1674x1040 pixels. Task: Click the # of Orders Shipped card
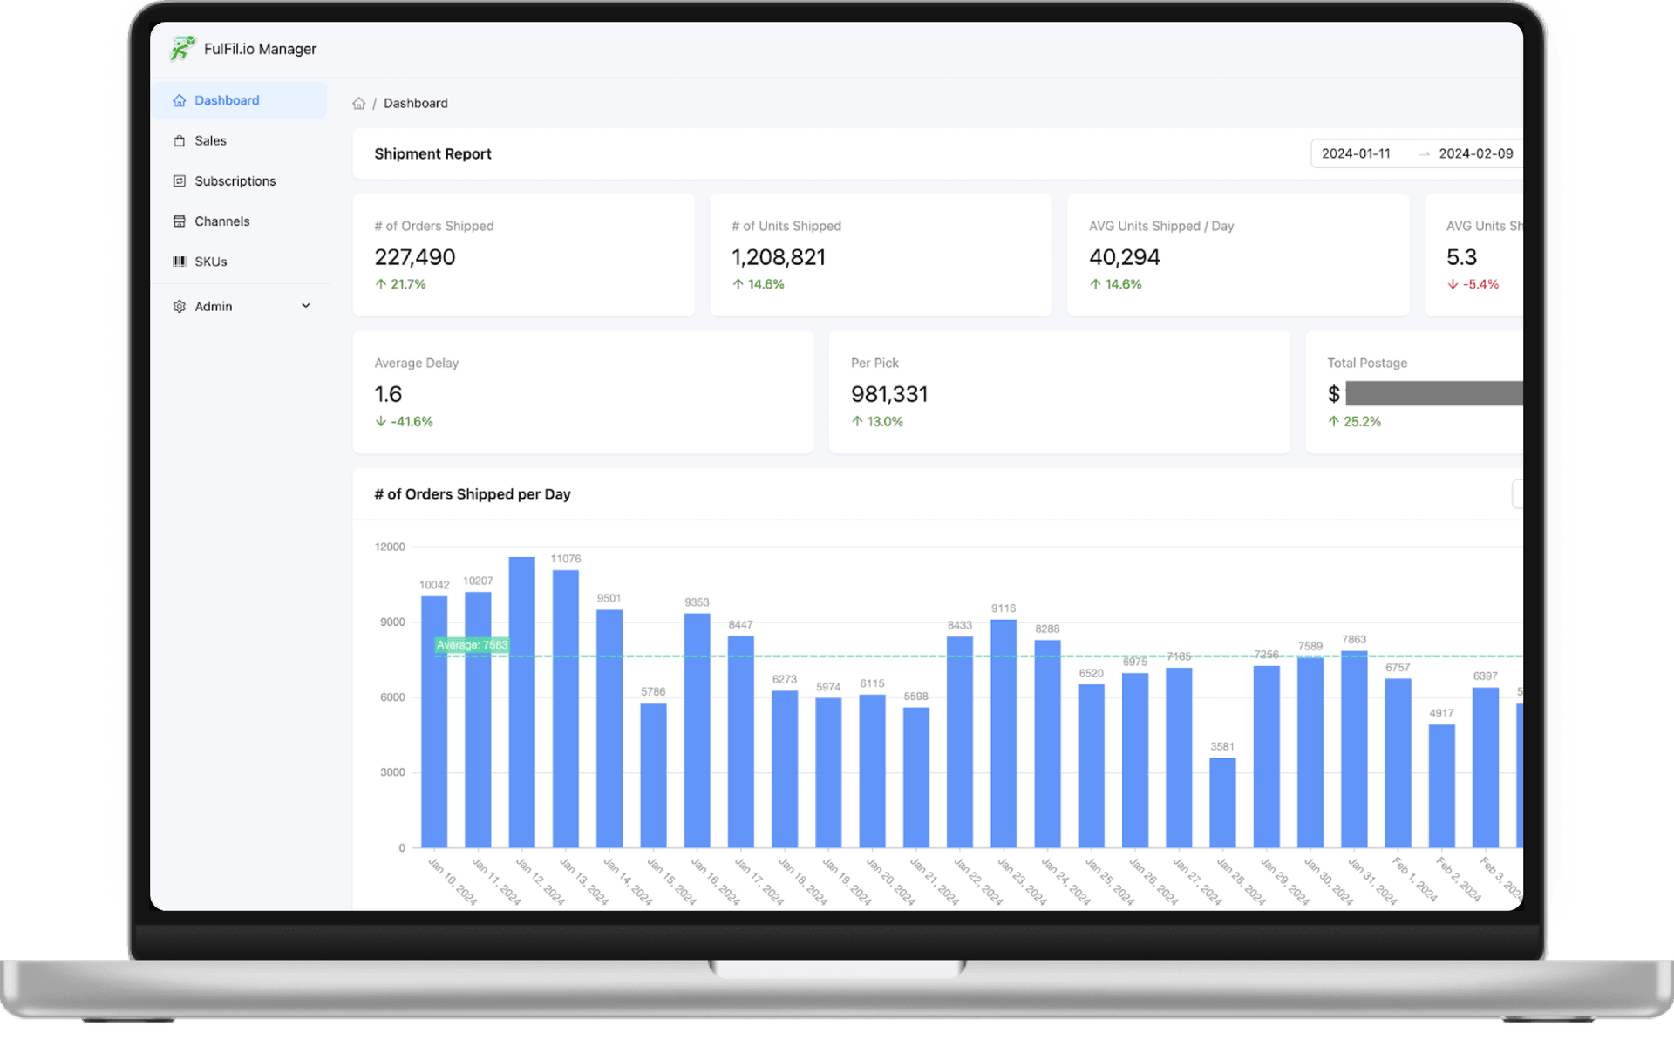pyautogui.click(x=523, y=255)
